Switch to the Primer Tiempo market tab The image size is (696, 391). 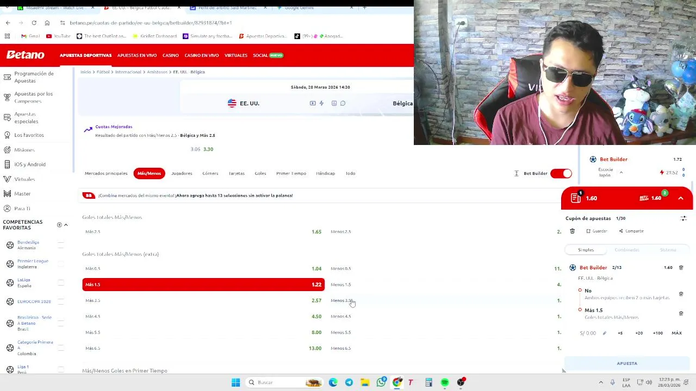click(x=291, y=173)
